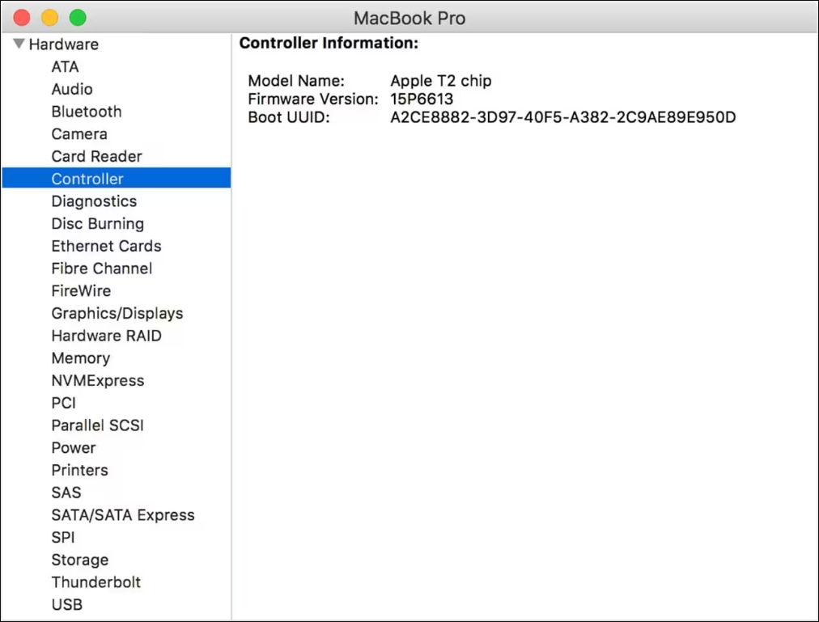Click the MacBook Pro window title
Image resolution: width=819 pixels, height=622 pixels.
[x=409, y=19]
